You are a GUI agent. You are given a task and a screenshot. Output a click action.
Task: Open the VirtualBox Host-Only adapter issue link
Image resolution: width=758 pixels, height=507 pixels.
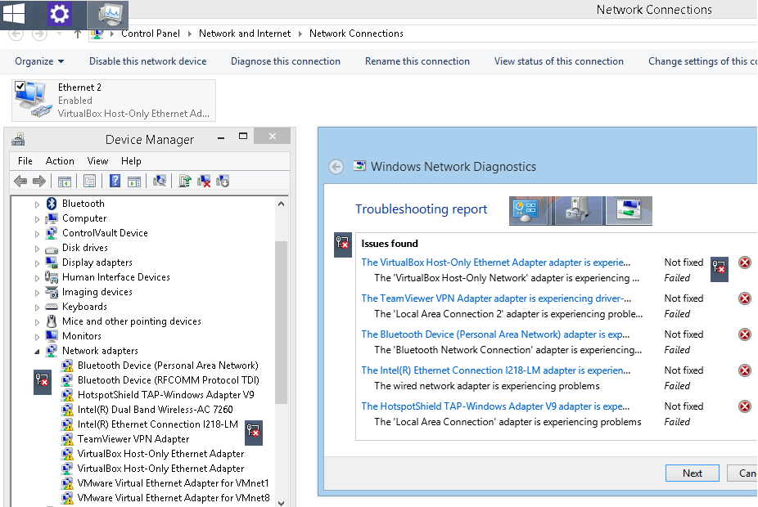tap(496, 262)
